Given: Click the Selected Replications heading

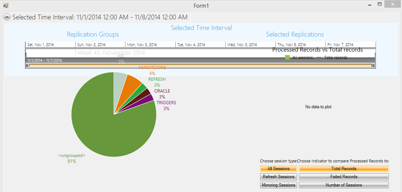Looking at the screenshot, I should point(295,34).
